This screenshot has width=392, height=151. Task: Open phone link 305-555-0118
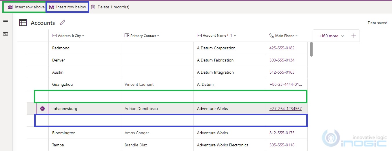(x=282, y=145)
